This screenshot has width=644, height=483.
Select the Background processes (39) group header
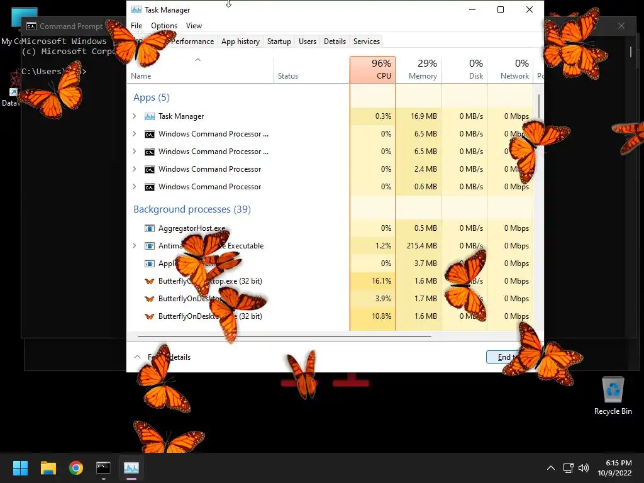point(192,209)
